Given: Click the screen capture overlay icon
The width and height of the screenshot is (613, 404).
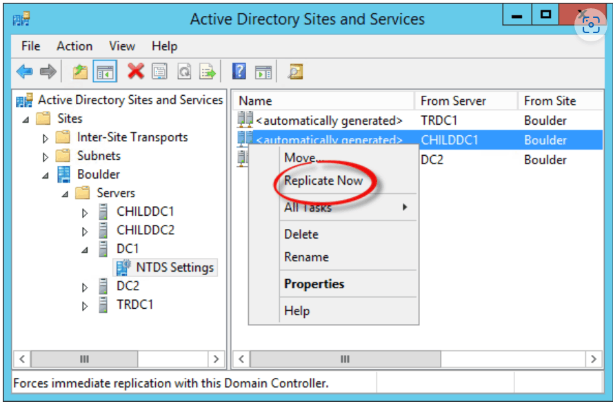Looking at the screenshot, I should [x=591, y=25].
